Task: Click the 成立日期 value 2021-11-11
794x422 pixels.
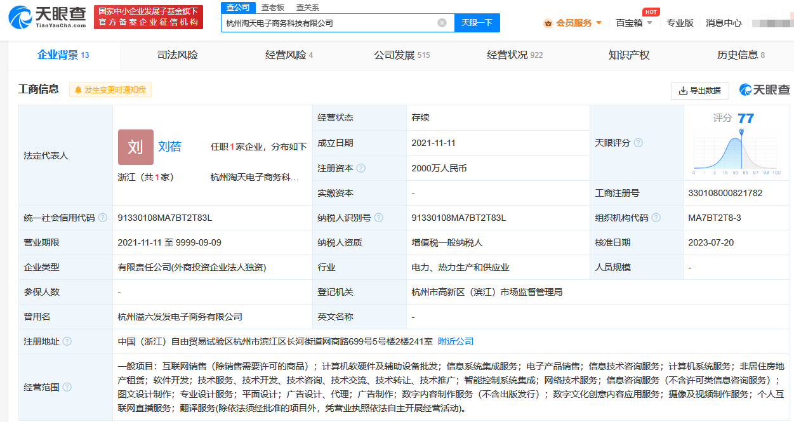Action: click(x=433, y=143)
